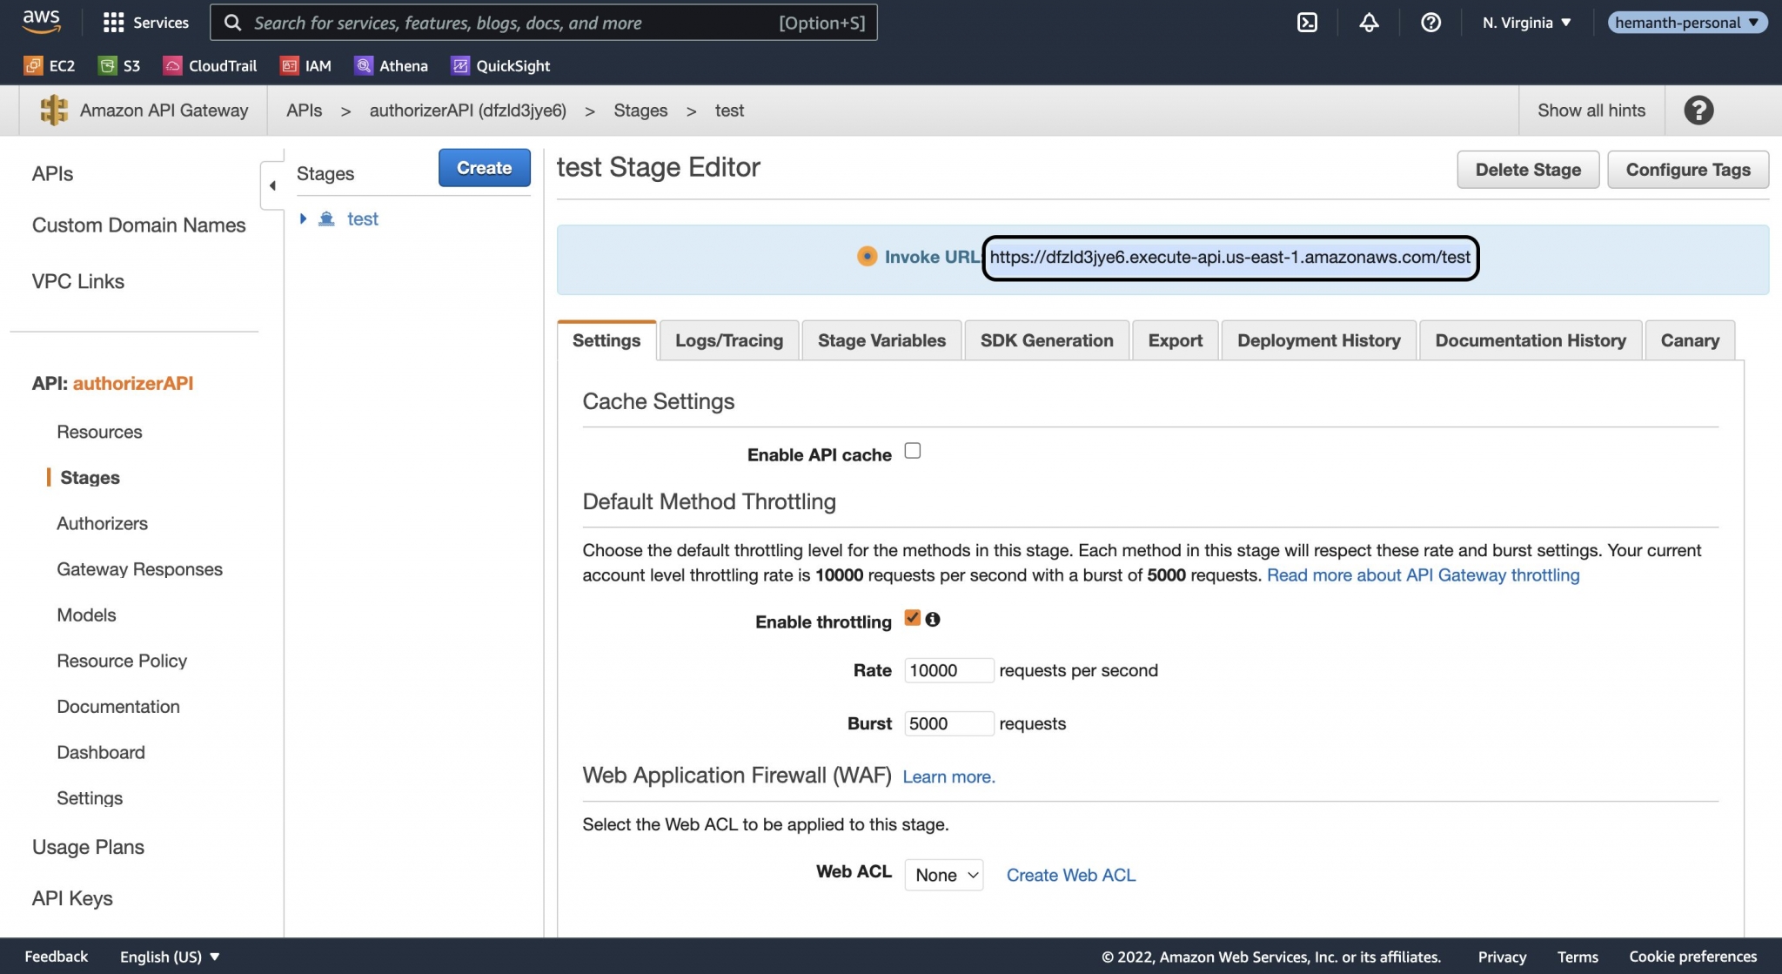
Task: Expand the test stage in Stages tree
Action: point(304,218)
